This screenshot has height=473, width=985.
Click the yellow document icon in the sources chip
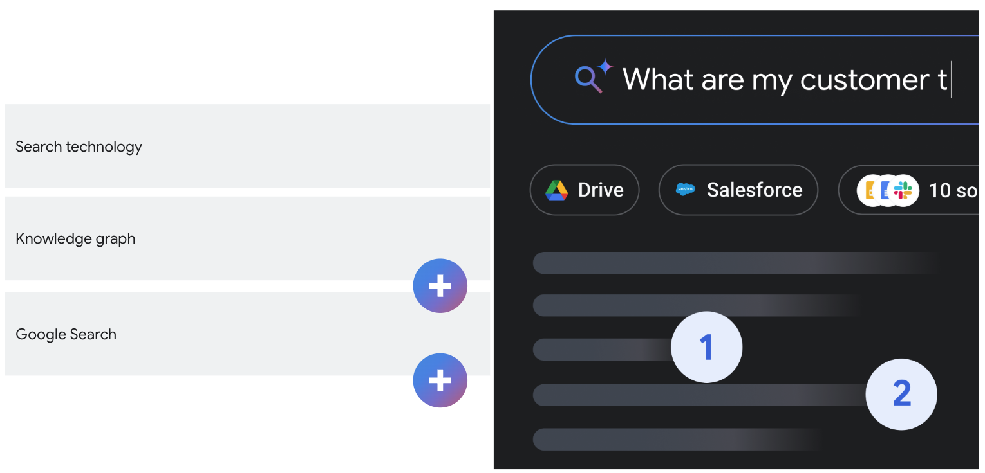pyautogui.click(x=869, y=190)
